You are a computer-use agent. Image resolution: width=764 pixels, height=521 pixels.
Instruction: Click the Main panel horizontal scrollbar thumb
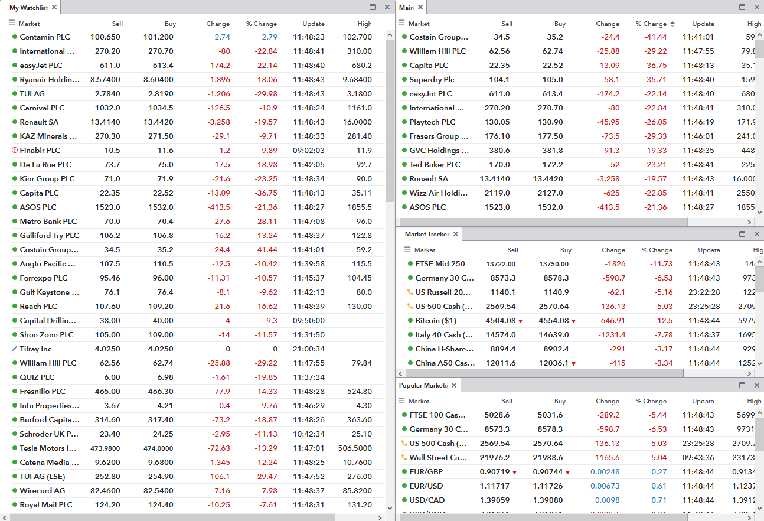pyautogui.click(x=543, y=222)
